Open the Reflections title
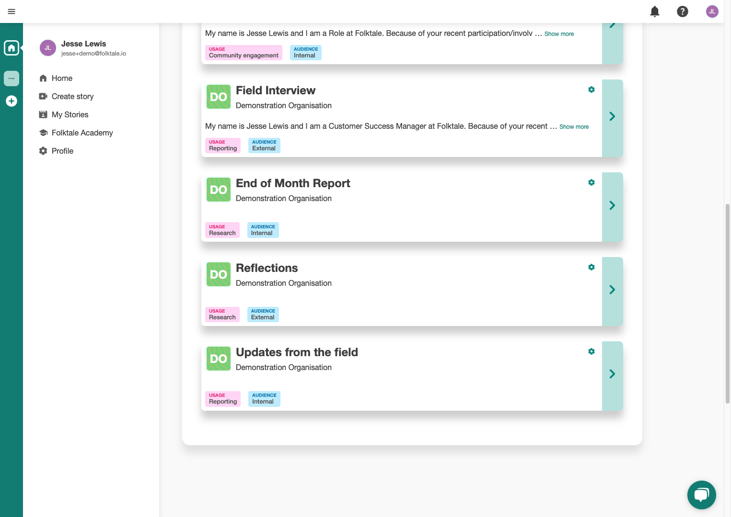This screenshot has width=731, height=517. tap(267, 268)
